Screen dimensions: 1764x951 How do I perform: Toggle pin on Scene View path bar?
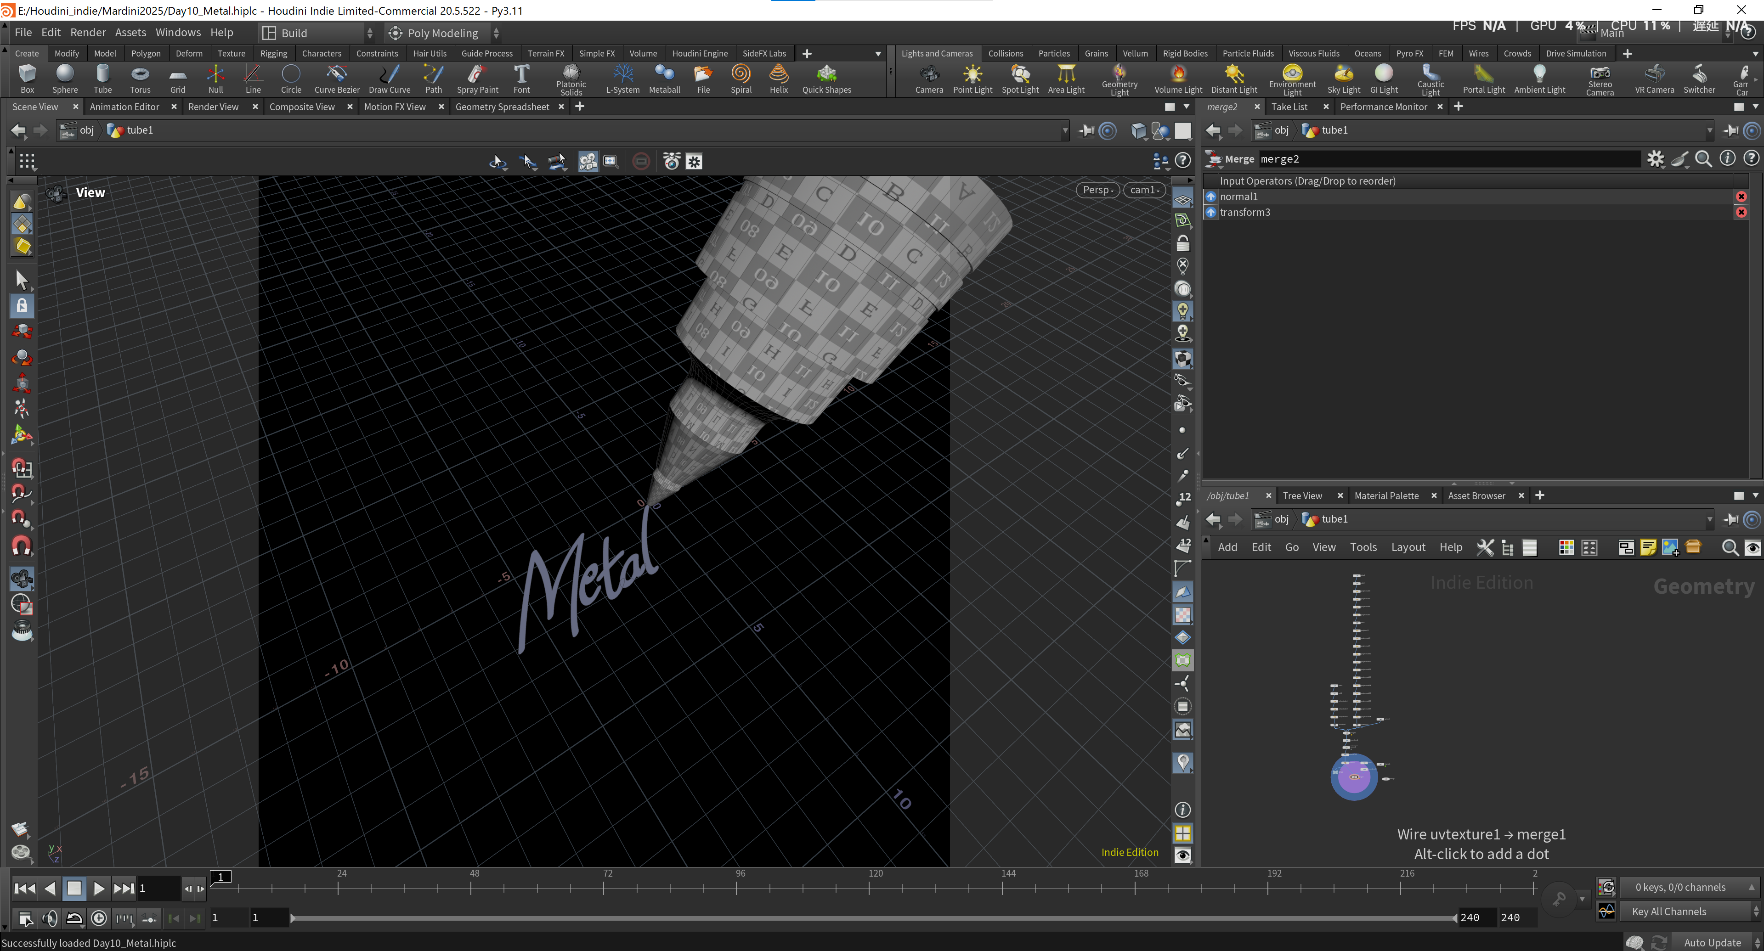click(x=1086, y=130)
